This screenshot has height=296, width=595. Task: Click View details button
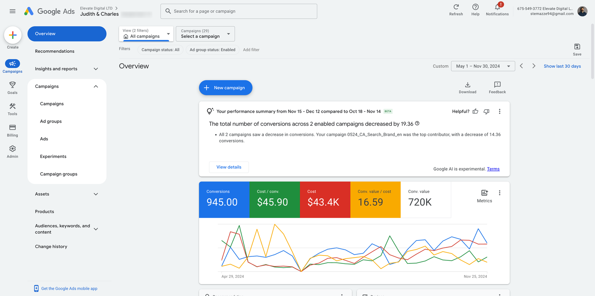(x=229, y=167)
